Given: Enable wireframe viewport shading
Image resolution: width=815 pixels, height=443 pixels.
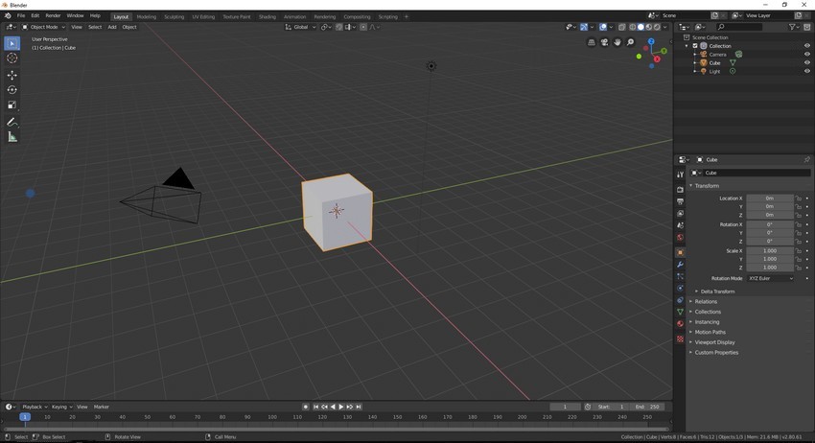Looking at the screenshot, I should click(x=633, y=27).
